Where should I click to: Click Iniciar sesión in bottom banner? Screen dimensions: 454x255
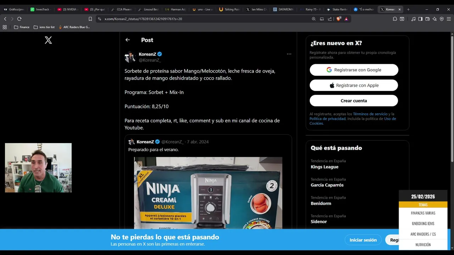pyautogui.click(x=363, y=240)
